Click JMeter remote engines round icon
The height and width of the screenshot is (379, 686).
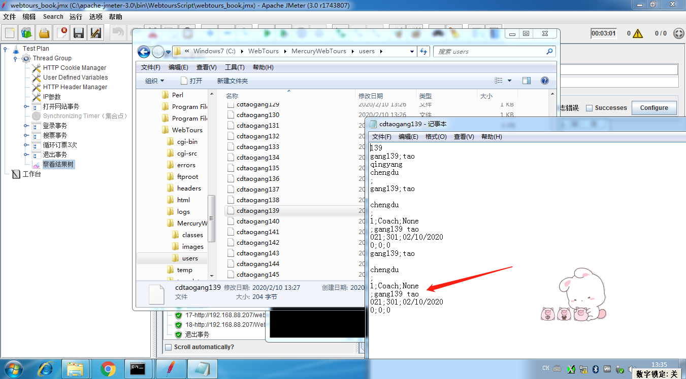(x=679, y=33)
